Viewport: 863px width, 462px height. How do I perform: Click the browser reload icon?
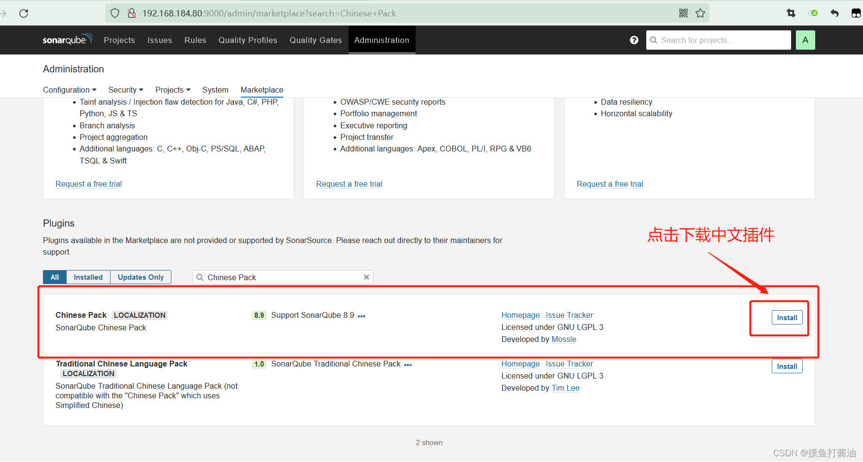[24, 14]
